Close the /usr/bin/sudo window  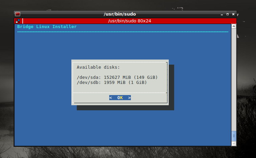233,14
